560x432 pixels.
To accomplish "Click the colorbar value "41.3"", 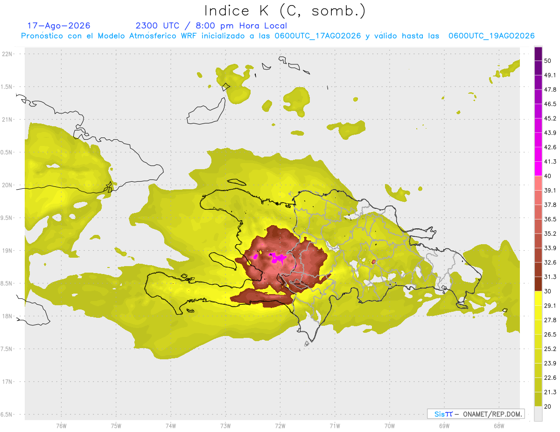I will 550,162.
